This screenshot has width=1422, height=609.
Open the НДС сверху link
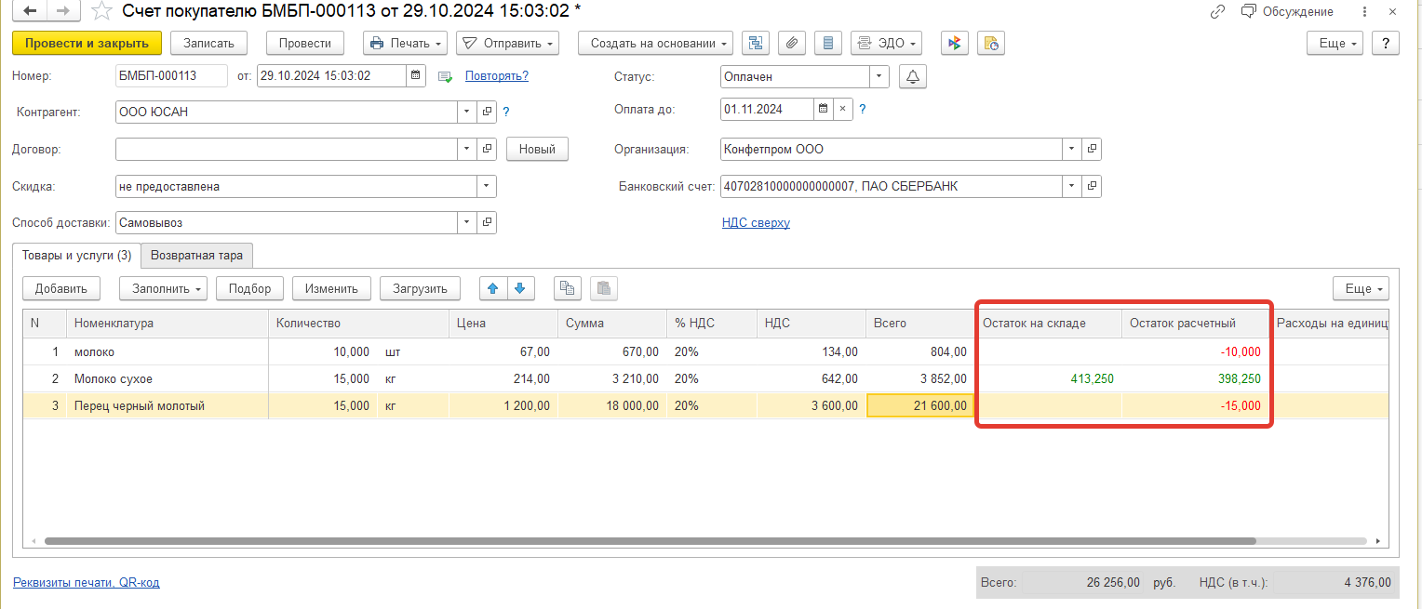tap(756, 223)
